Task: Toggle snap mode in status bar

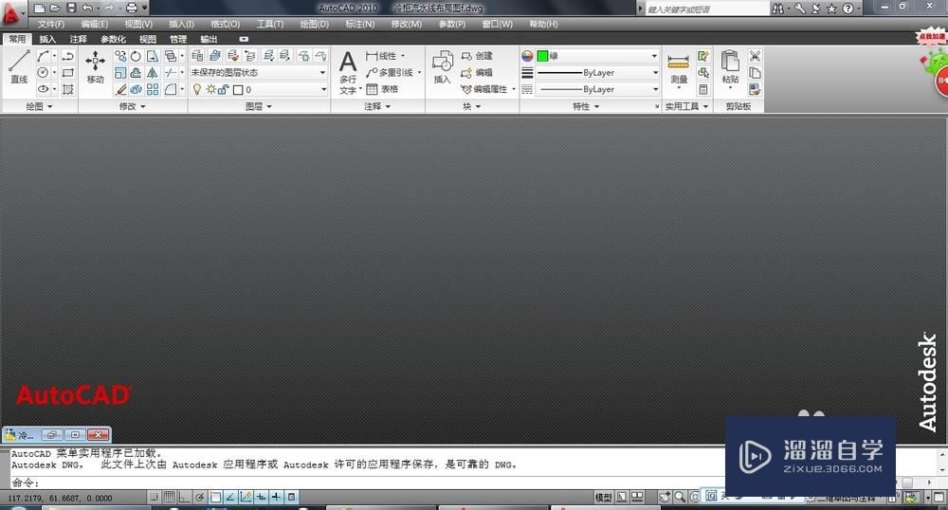Action: (x=155, y=497)
